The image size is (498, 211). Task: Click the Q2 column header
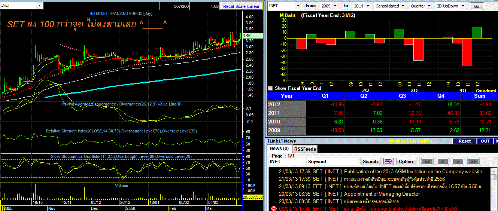(364, 96)
